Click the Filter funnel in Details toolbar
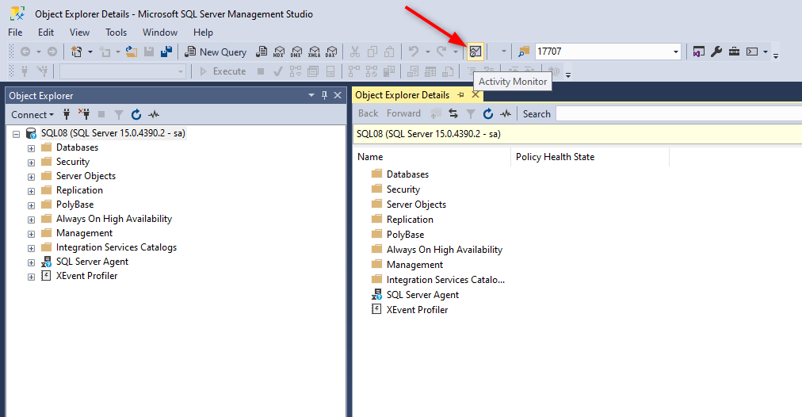 [471, 114]
